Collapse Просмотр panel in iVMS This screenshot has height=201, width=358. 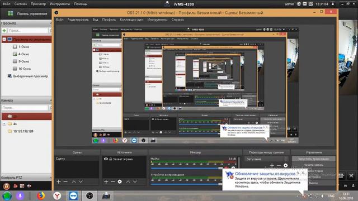point(50,23)
